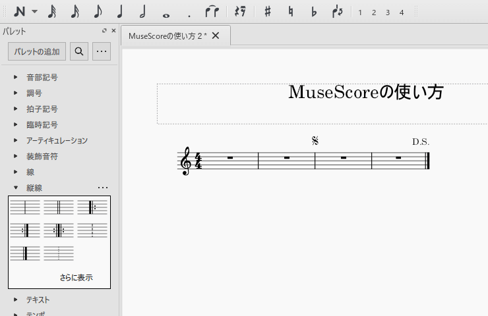Select dotted barline in palette
488x316 pixels.
tap(59, 253)
